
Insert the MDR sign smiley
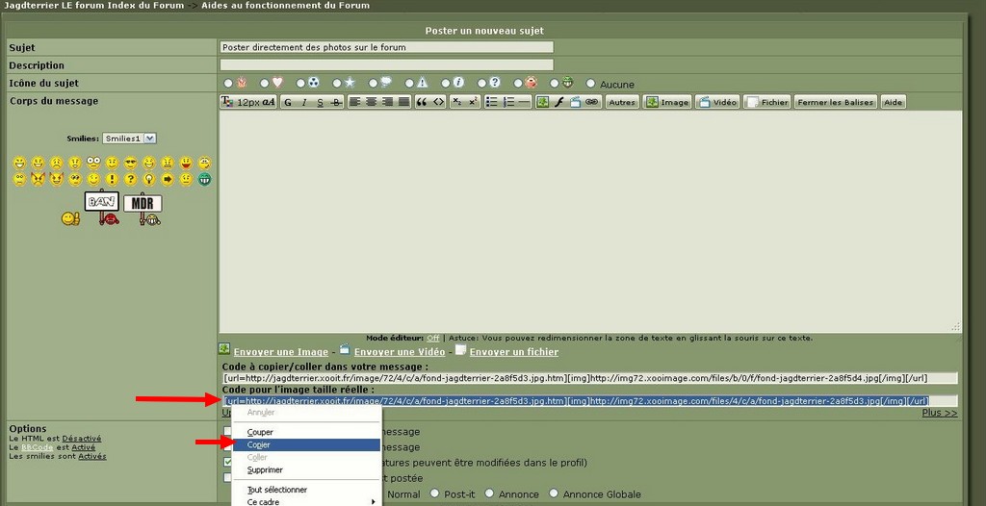[144, 210]
